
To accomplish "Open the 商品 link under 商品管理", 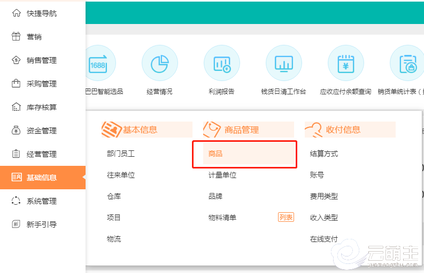I will [x=215, y=154].
